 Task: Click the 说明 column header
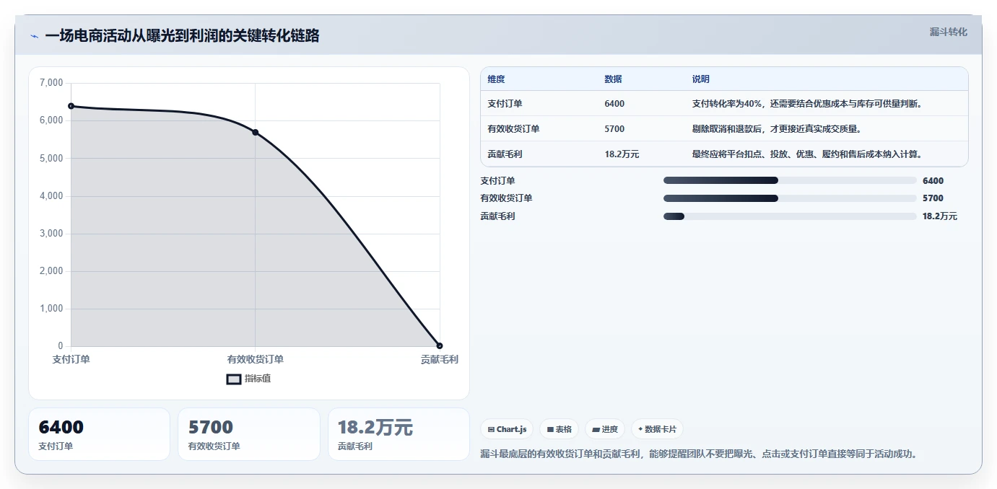click(x=701, y=79)
